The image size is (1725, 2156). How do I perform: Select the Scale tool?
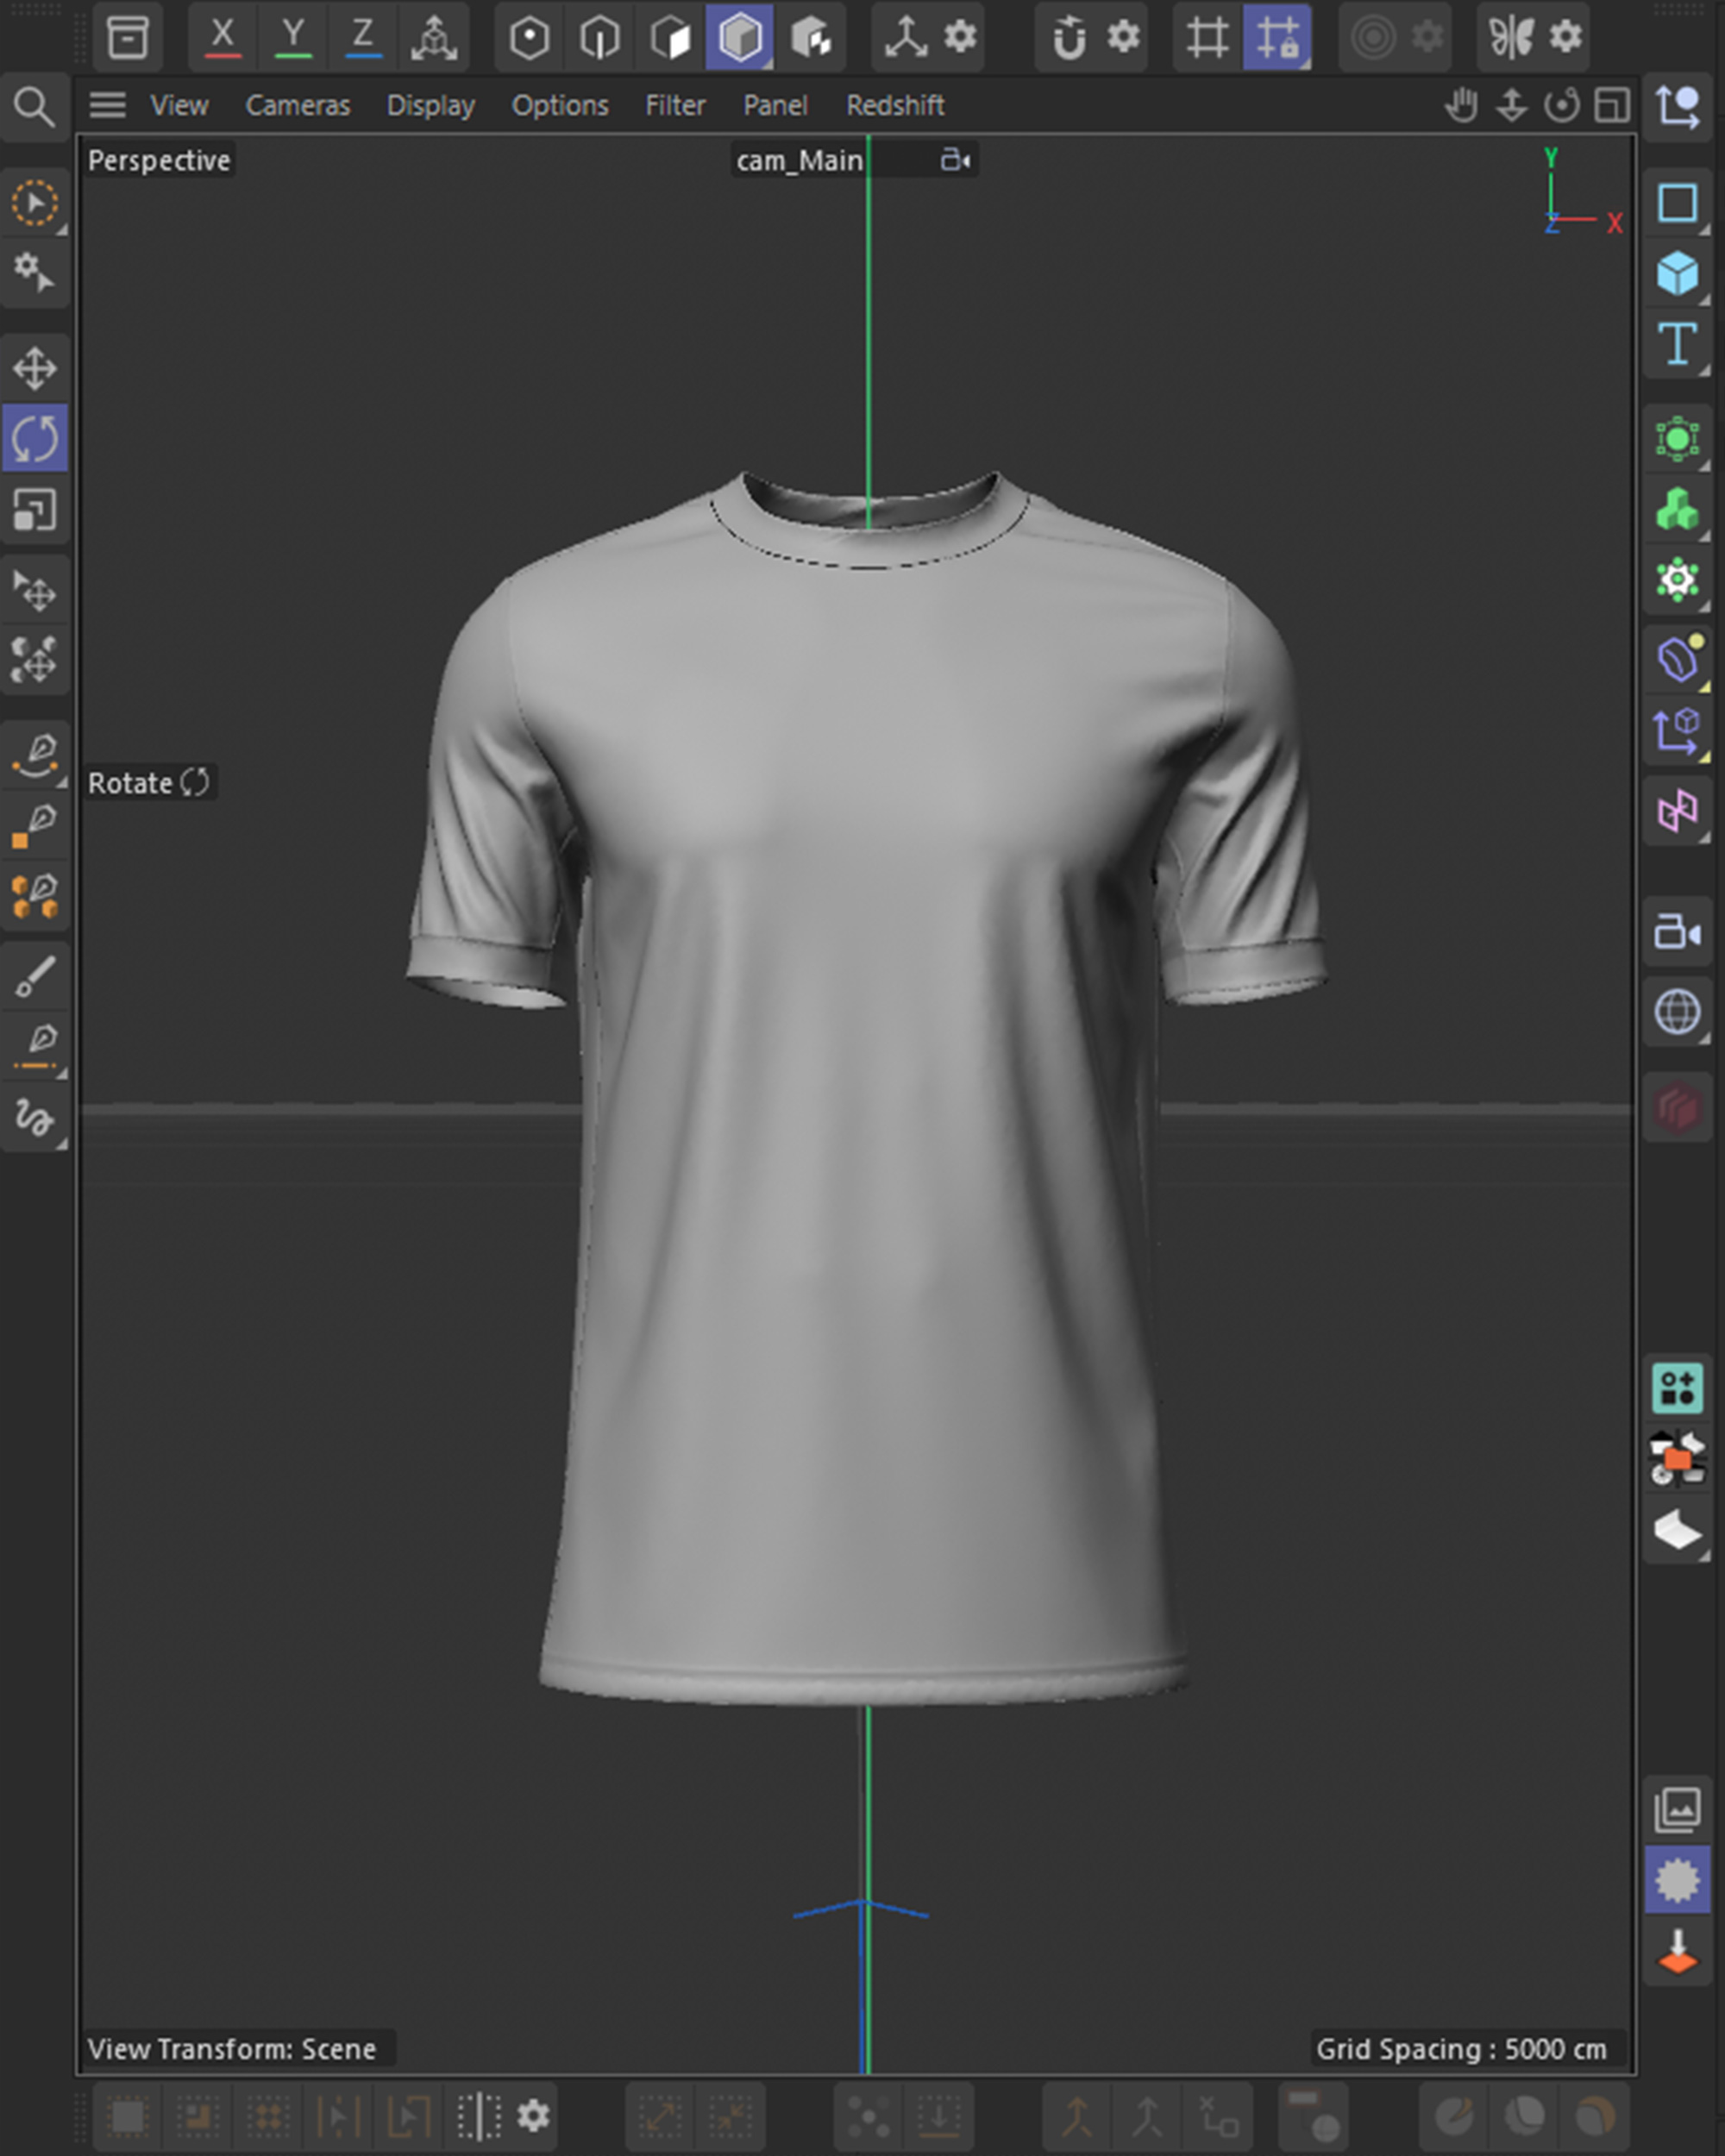[x=35, y=509]
